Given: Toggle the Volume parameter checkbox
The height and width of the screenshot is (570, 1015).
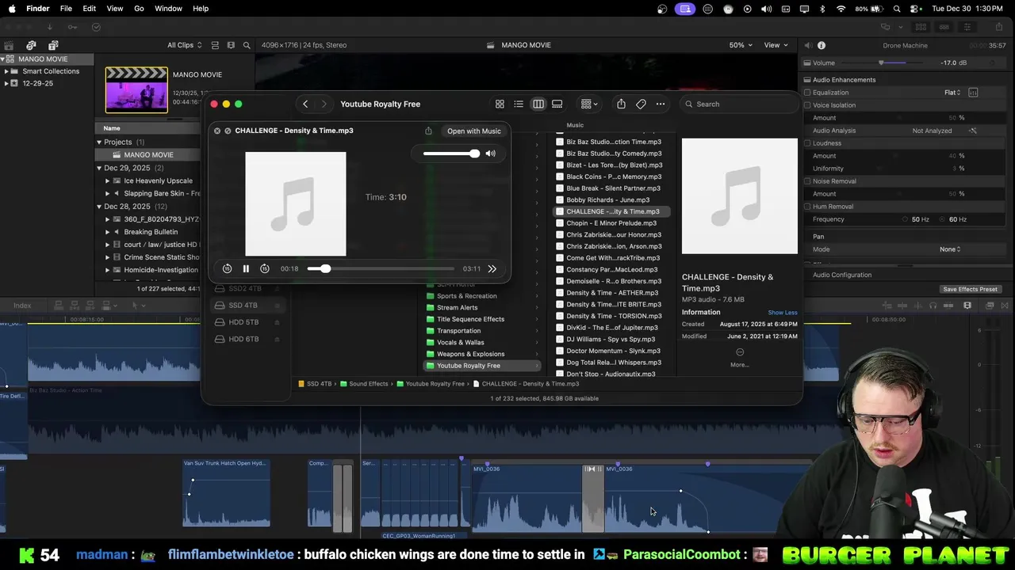Looking at the screenshot, I should [807, 63].
